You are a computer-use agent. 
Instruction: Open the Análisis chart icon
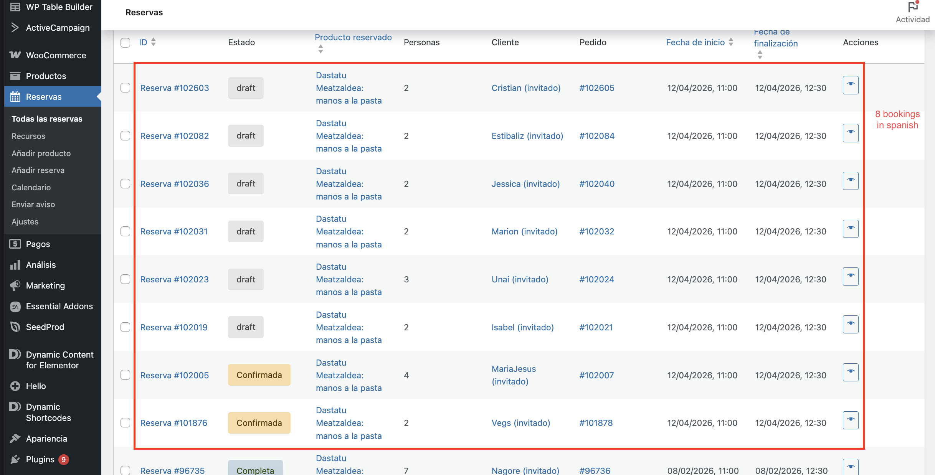pyautogui.click(x=15, y=265)
